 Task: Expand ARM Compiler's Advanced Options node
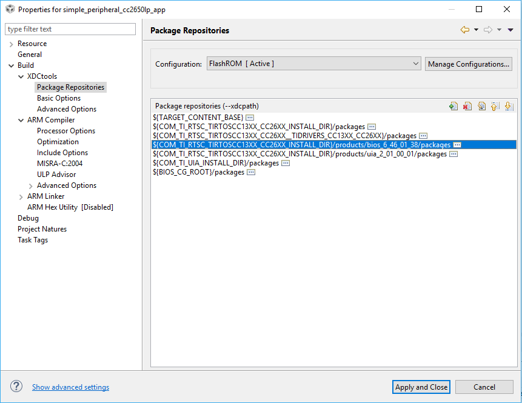pos(31,185)
